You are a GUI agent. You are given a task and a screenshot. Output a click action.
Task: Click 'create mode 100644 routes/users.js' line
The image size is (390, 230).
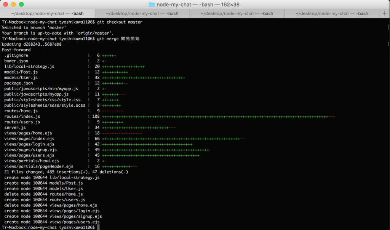tap(45, 200)
